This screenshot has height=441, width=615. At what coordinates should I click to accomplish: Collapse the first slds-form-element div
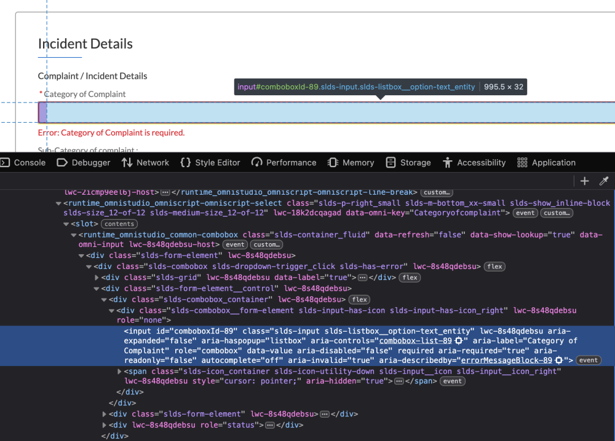click(81, 256)
